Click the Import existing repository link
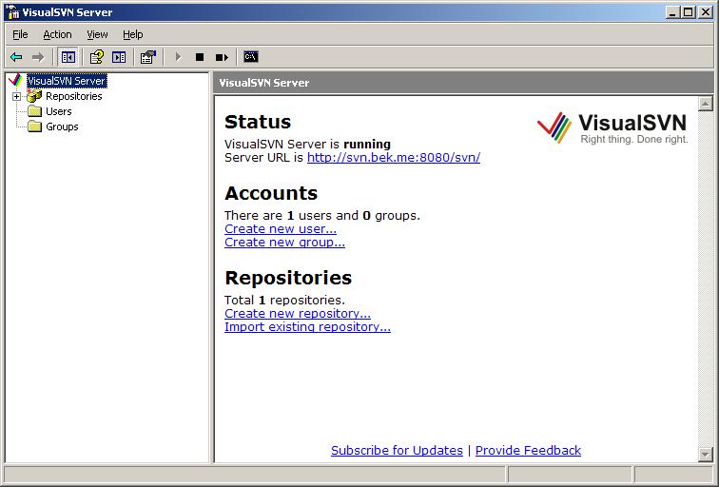The width and height of the screenshot is (719, 487). coord(307,326)
